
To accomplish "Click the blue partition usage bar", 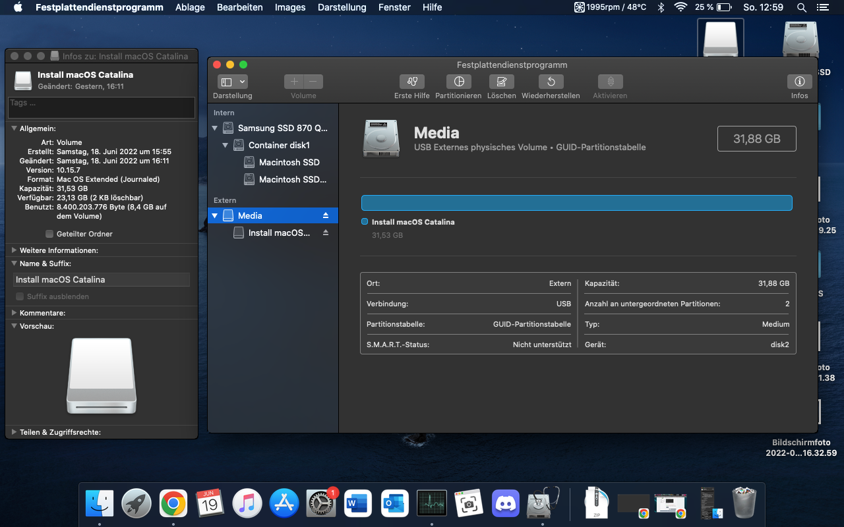I will coord(576,203).
